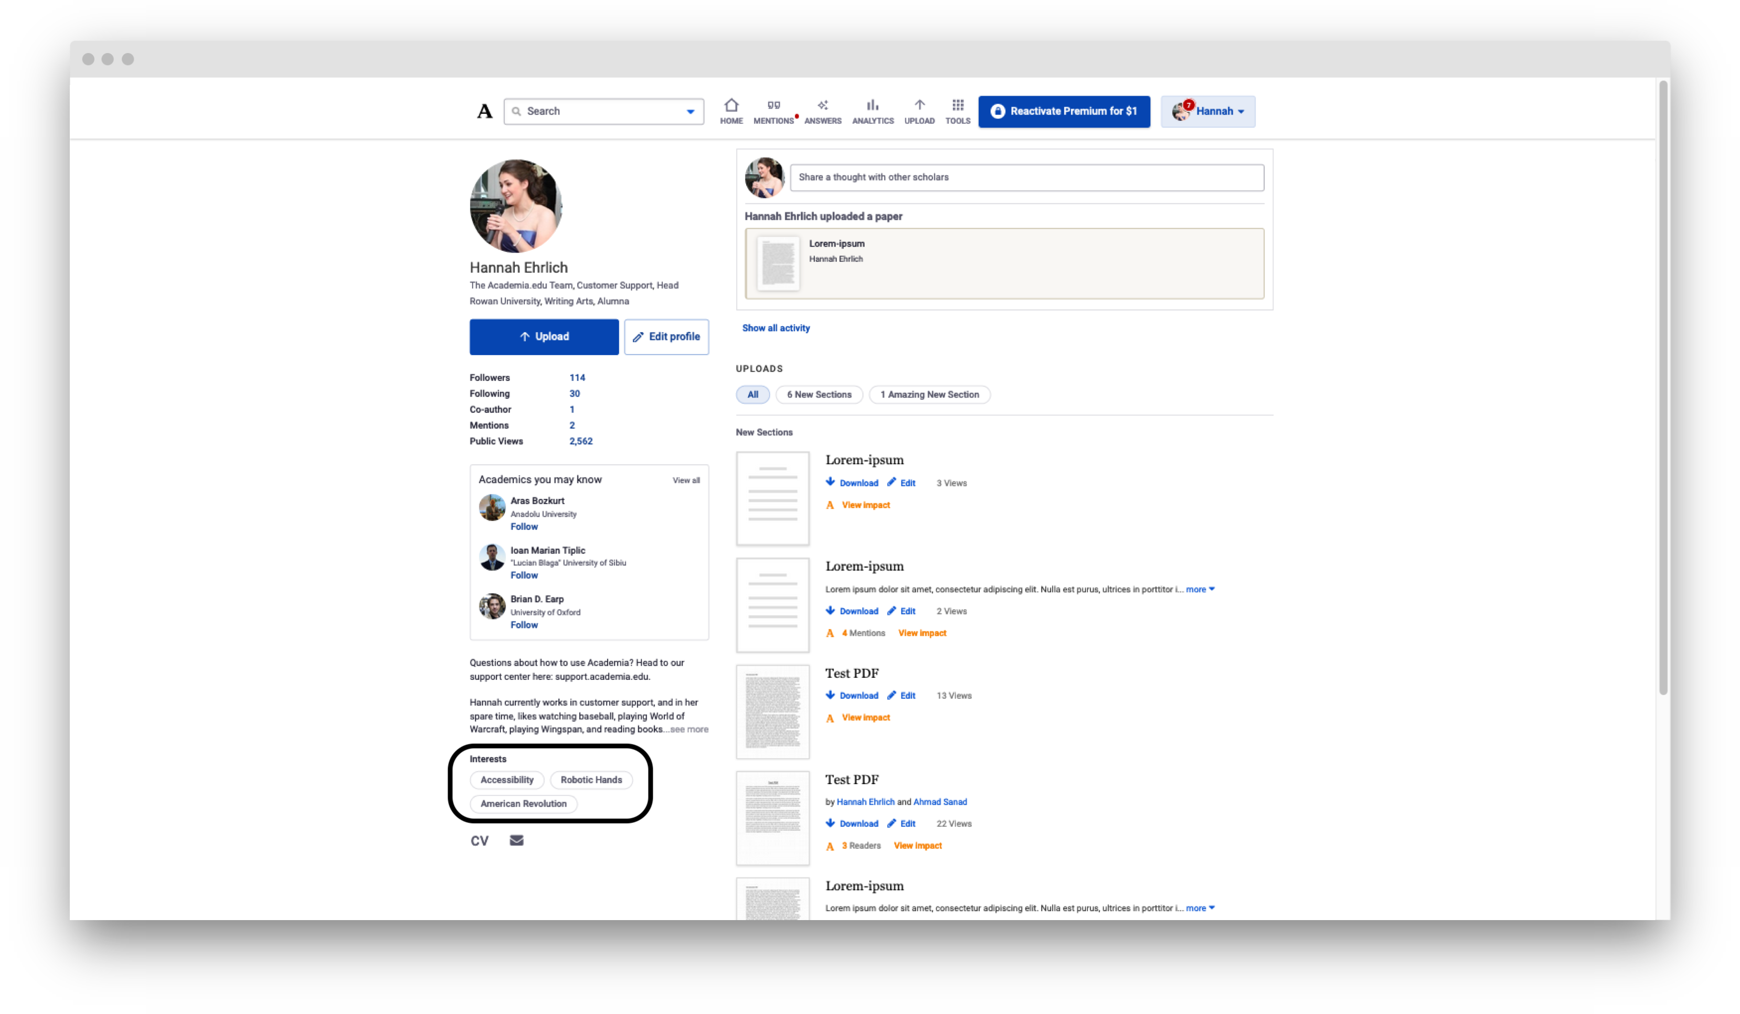
Task: Open the Hannah account dropdown menu
Action: 1207,111
